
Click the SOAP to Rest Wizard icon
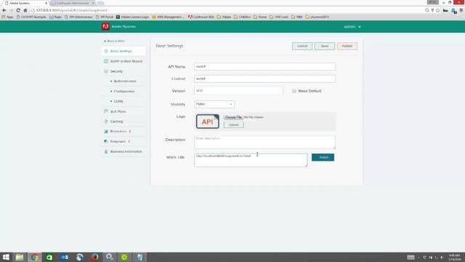106,61
